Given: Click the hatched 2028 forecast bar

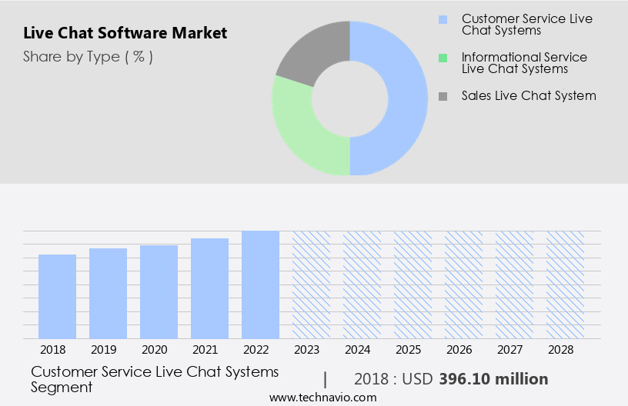Looking at the screenshot, I should click(x=565, y=285).
